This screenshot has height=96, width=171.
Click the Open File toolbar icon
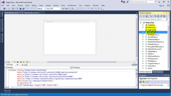18,9
